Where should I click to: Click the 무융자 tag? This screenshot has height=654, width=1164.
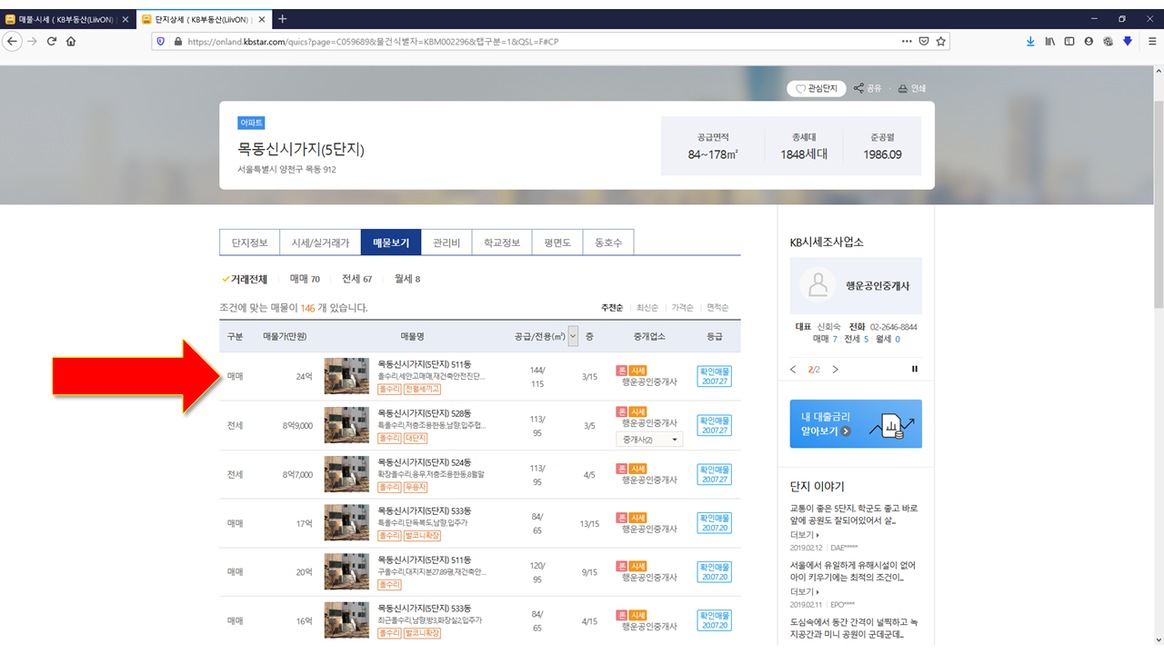pyautogui.click(x=416, y=487)
